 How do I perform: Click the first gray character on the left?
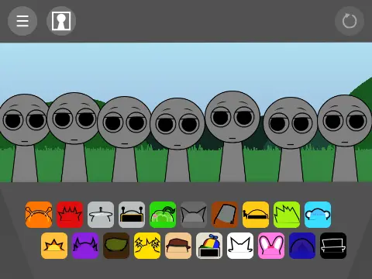point(25,137)
